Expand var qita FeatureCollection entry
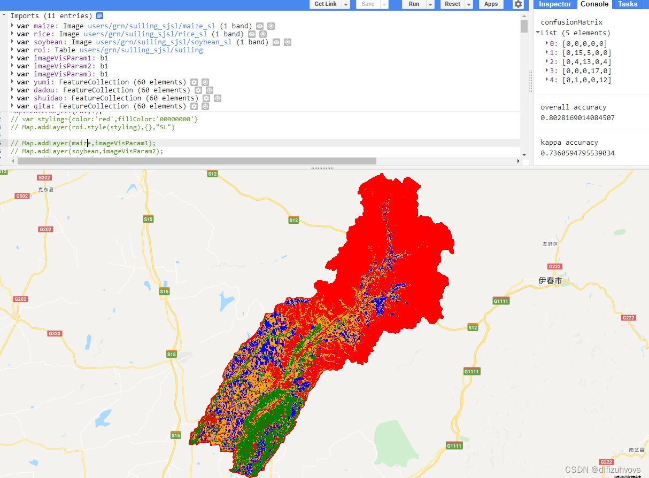This screenshot has width=649, height=478. tap(12, 106)
